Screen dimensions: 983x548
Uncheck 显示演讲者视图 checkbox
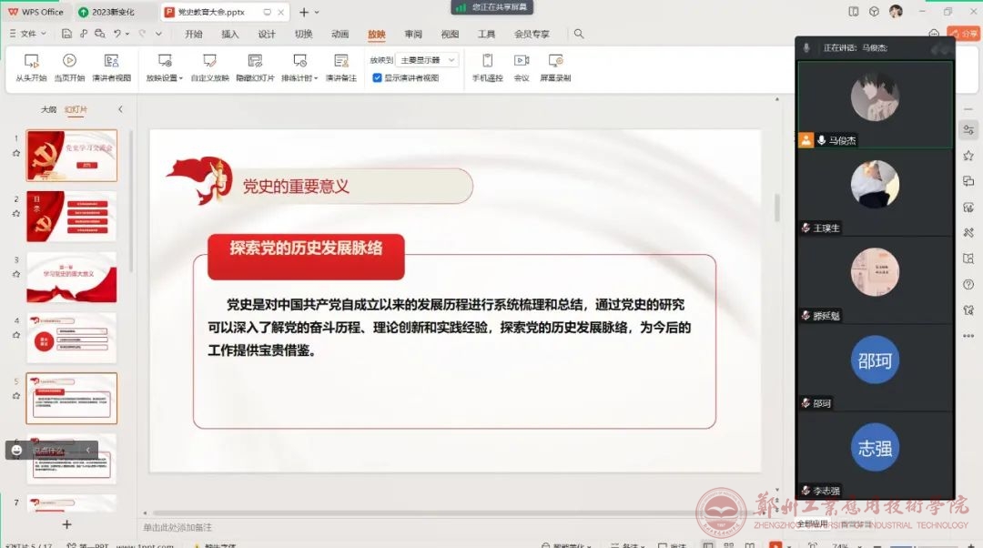click(x=377, y=78)
